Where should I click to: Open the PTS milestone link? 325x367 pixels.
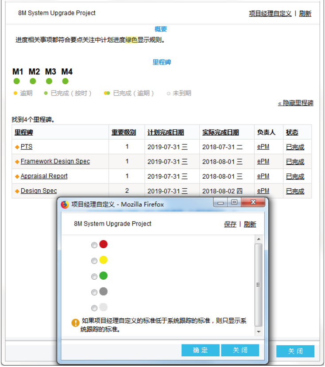27,147
